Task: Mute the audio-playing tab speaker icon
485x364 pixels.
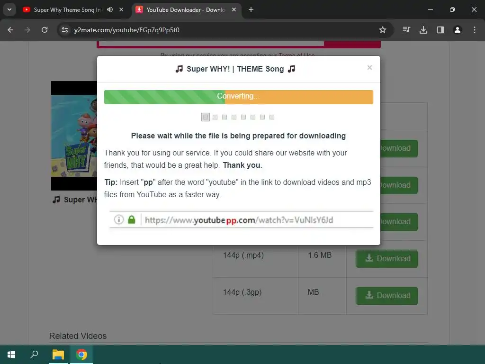Action: click(x=110, y=9)
